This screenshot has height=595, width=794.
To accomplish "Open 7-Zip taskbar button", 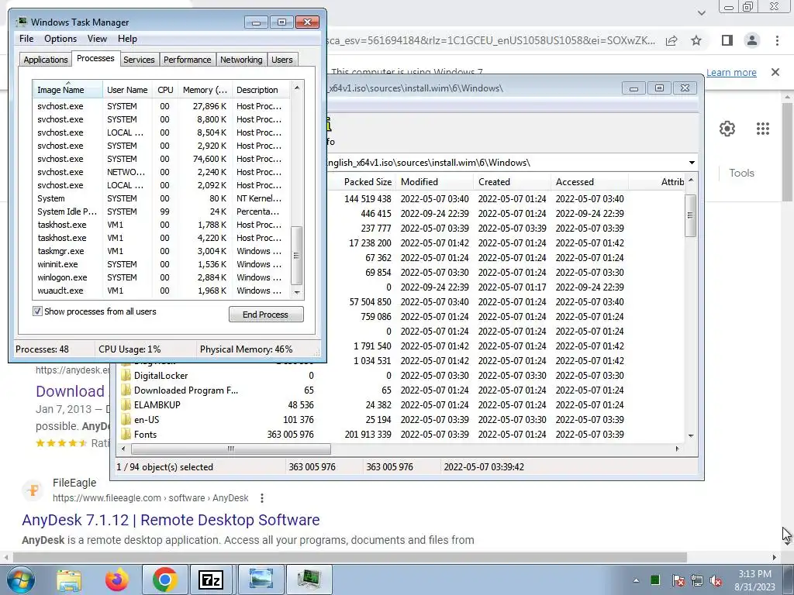I will [x=211, y=580].
